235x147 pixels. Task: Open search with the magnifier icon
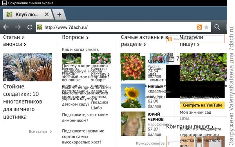[217, 27]
